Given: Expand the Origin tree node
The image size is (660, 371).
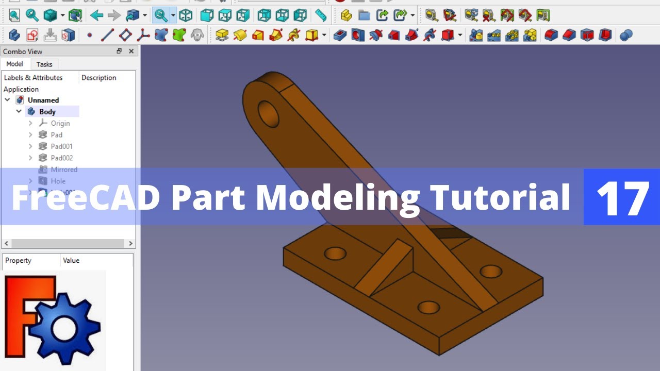Looking at the screenshot, I should click(x=30, y=123).
